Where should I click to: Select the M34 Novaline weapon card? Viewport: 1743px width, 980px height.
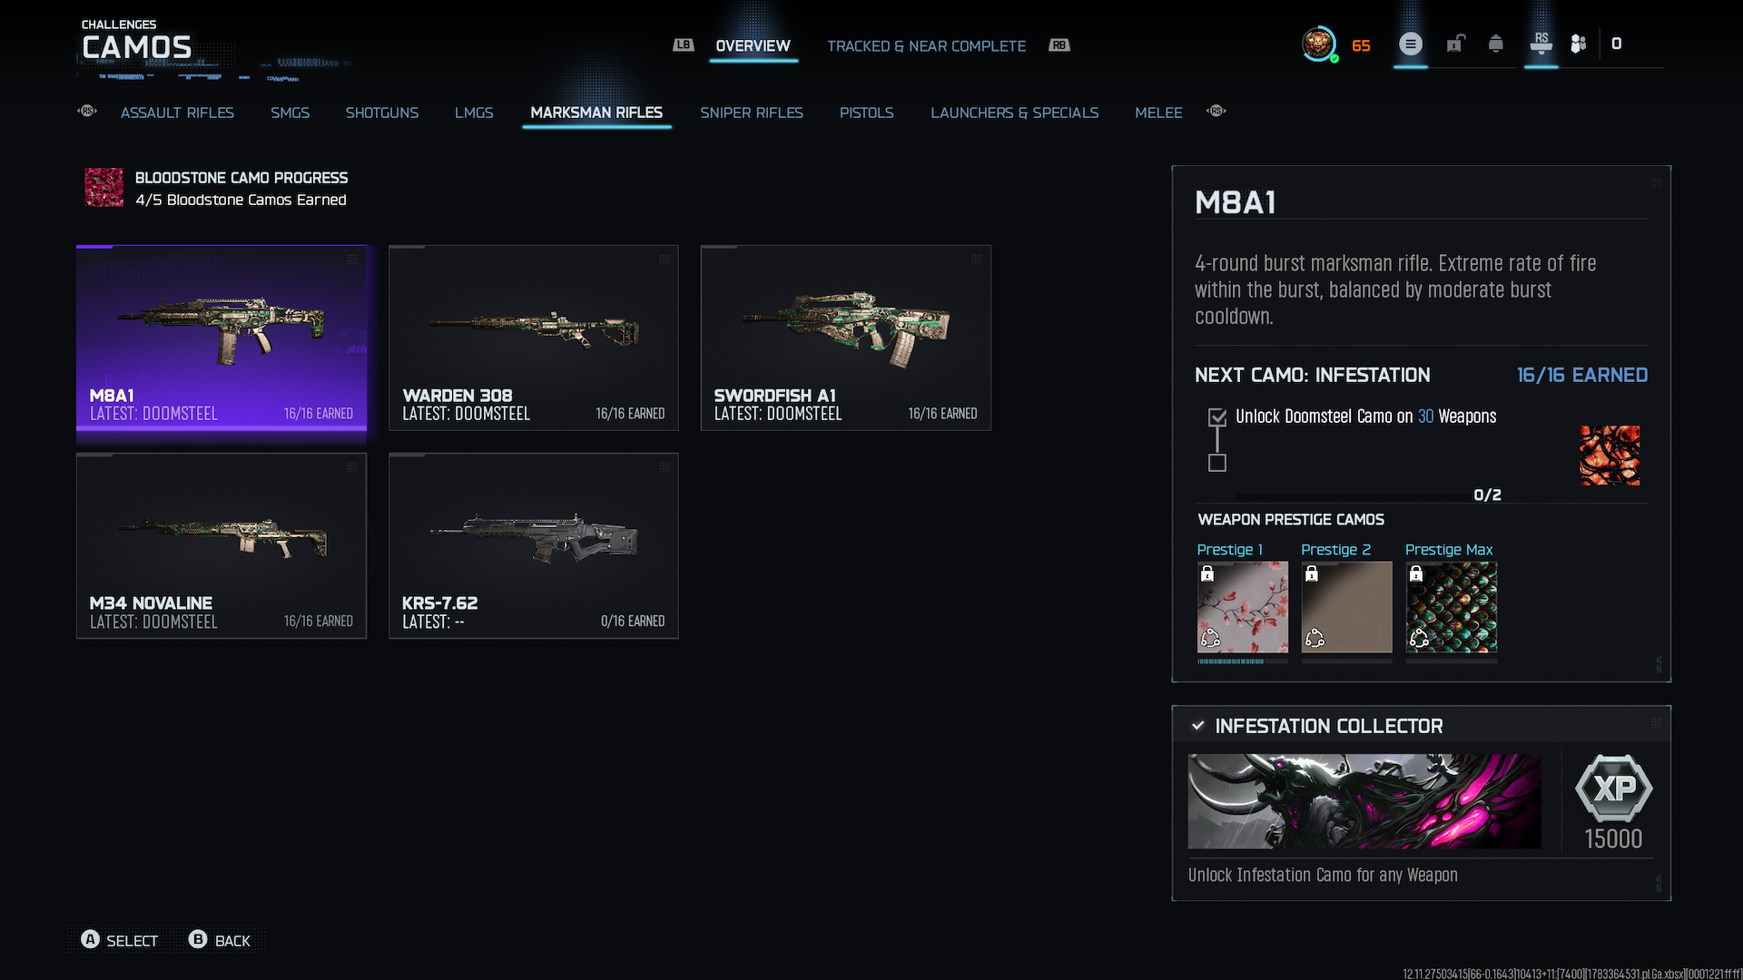[x=222, y=545]
